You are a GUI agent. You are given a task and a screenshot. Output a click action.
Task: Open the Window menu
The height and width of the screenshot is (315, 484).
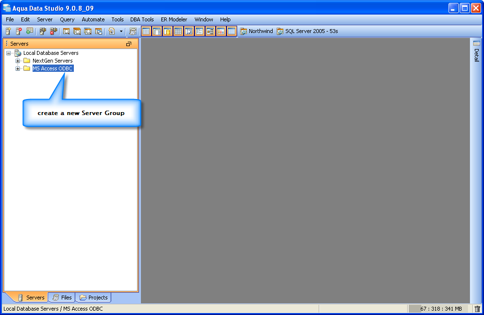point(204,19)
